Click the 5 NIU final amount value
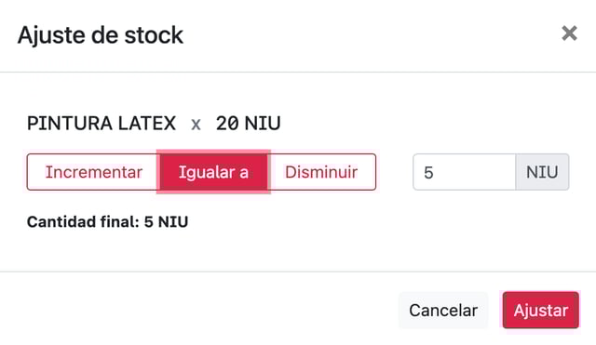Screen dimensions: 596x345 166,221
